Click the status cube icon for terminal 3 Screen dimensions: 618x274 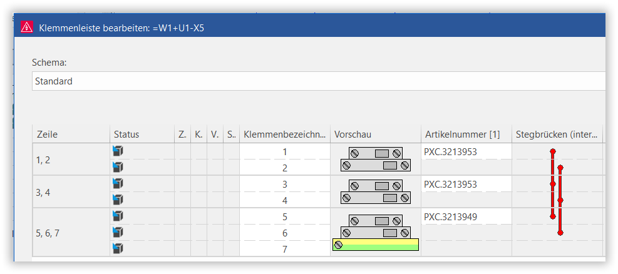(x=118, y=183)
